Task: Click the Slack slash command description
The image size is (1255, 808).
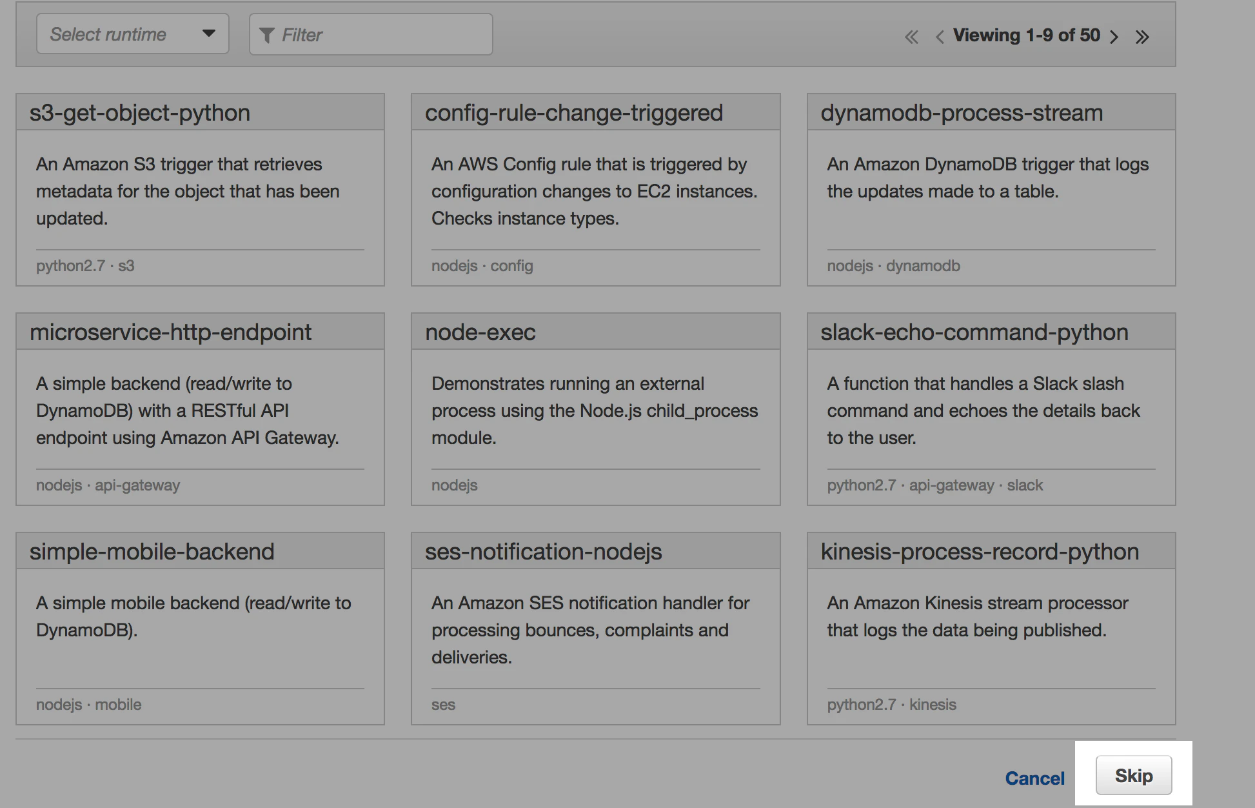Action: (x=983, y=410)
